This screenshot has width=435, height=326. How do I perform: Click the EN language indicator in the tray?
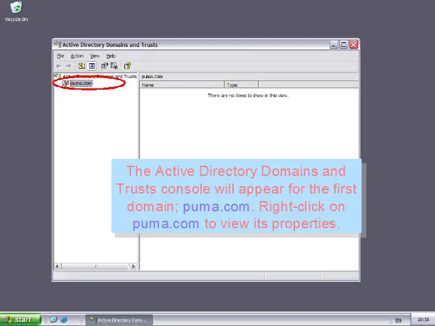point(398,320)
